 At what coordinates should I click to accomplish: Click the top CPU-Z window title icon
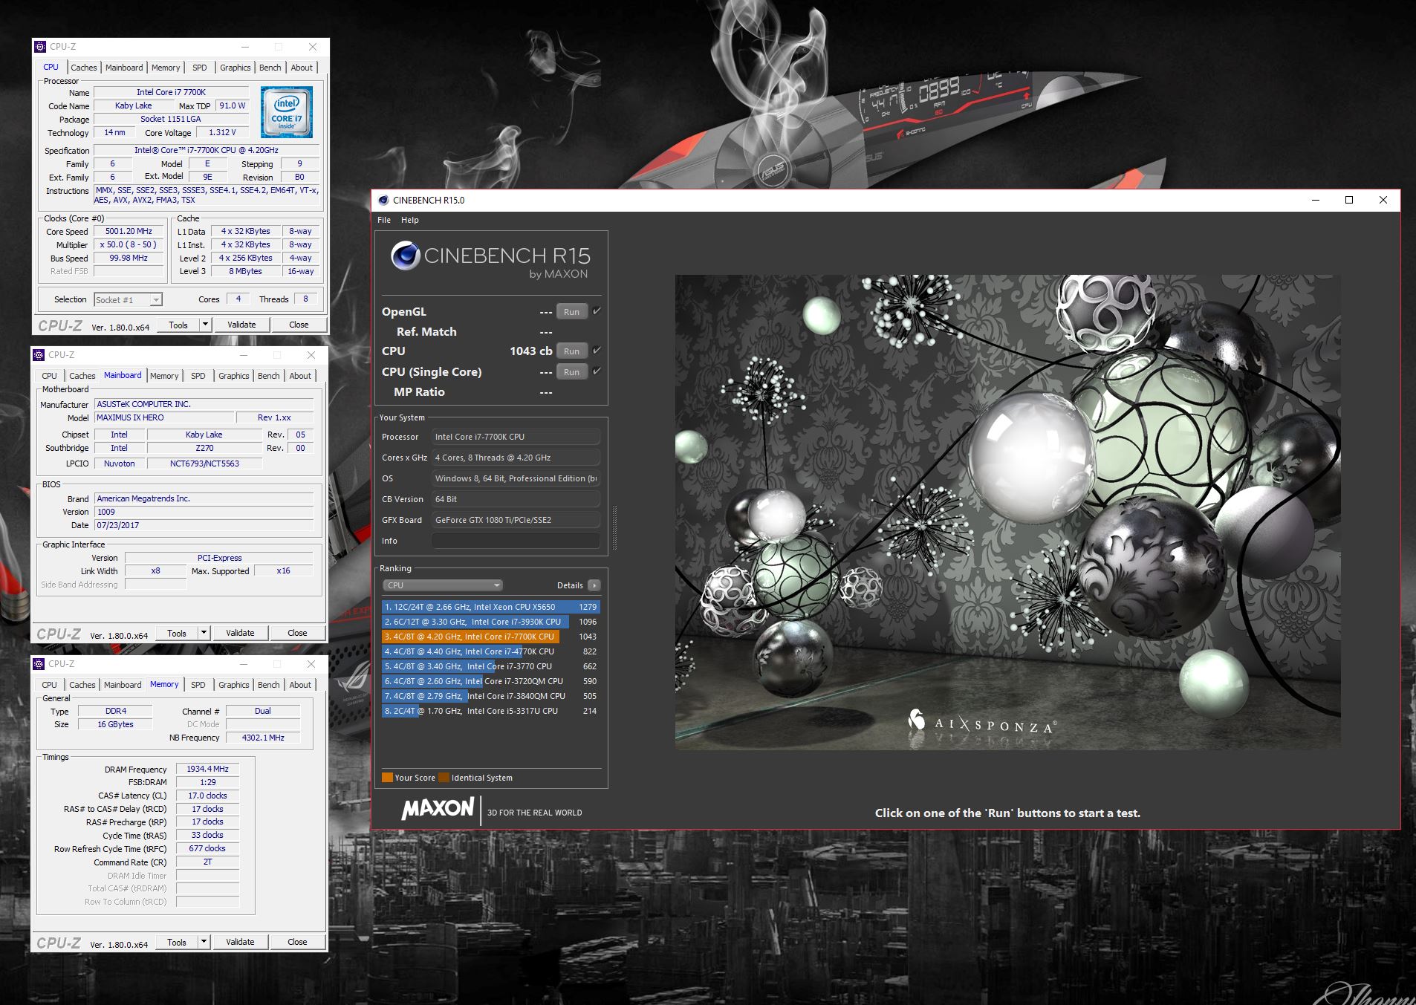point(40,47)
